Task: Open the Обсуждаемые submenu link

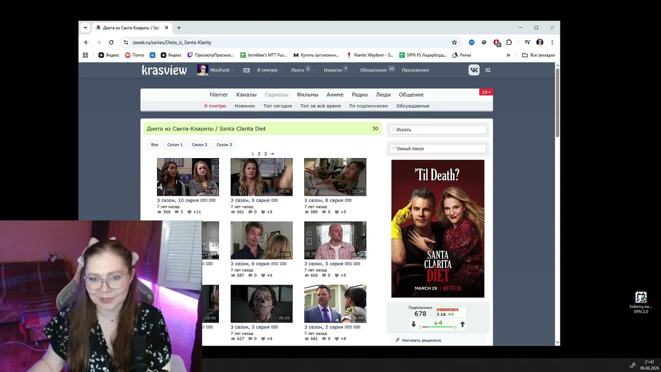Action: (x=413, y=106)
